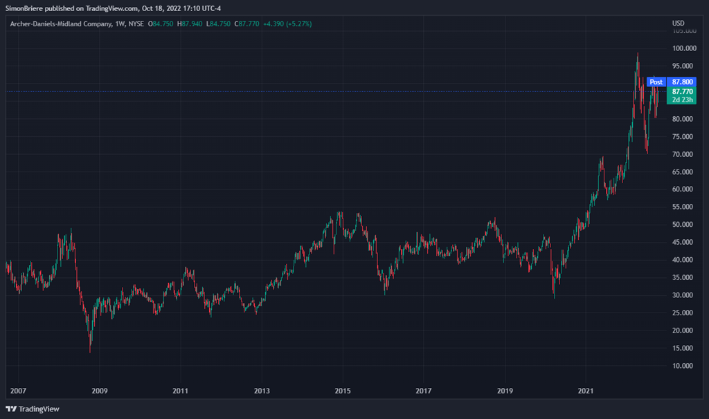Click the TradingView wordmark text in footer
Screen dimensions: 709x419
pyautogui.click(x=39, y=409)
